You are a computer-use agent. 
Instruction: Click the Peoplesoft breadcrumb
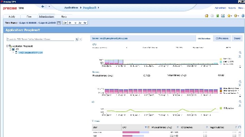coord(89,8)
